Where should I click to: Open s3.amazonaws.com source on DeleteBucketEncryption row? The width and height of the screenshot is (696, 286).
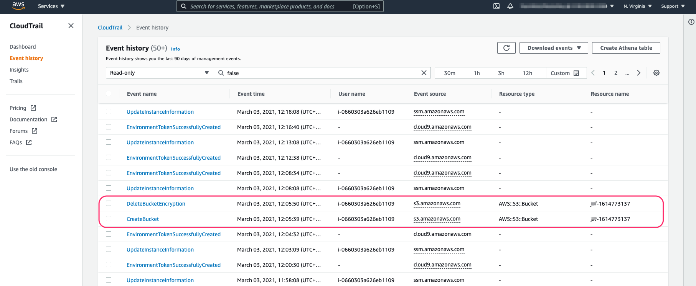(437, 204)
